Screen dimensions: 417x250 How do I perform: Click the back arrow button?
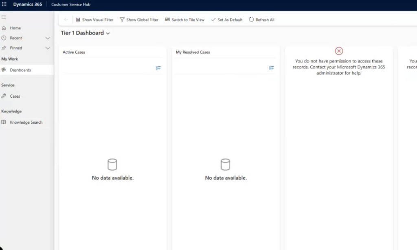click(66, 20)
